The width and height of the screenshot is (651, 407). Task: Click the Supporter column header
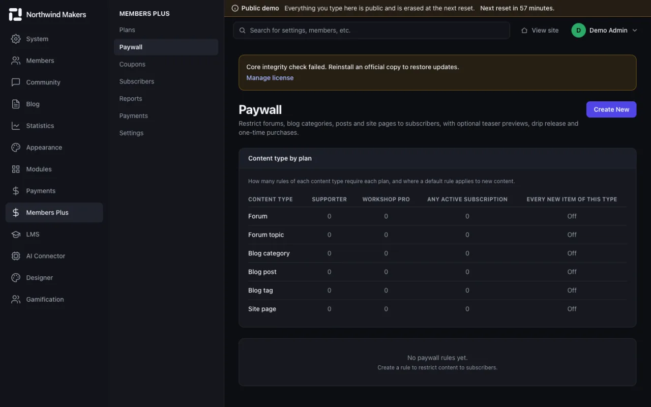[329, 199]
